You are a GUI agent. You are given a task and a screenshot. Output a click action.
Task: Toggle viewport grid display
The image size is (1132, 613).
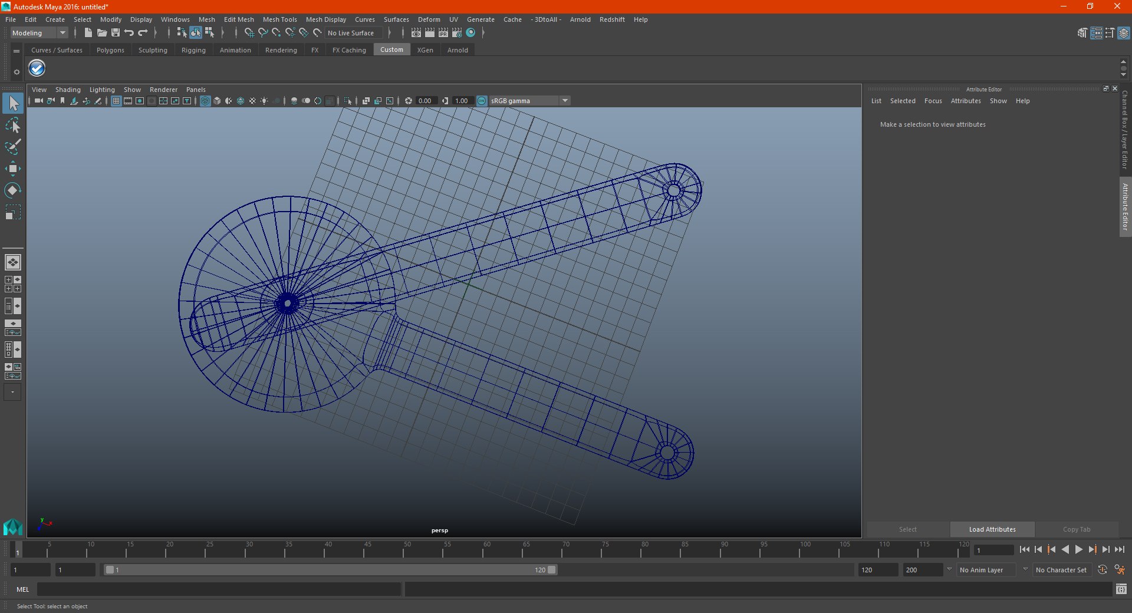pos(116,101)
